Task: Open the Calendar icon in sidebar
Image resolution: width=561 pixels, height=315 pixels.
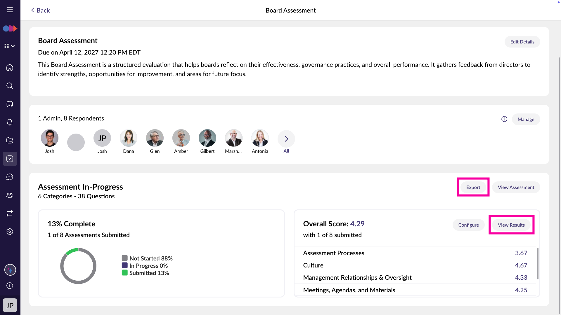Action: coord(10,104)
